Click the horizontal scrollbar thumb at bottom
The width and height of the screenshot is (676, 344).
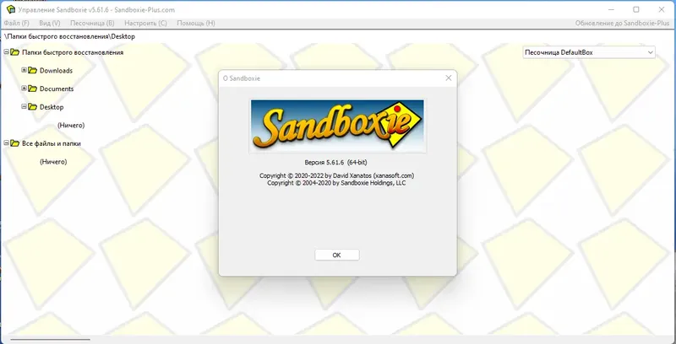coord(50,340)
